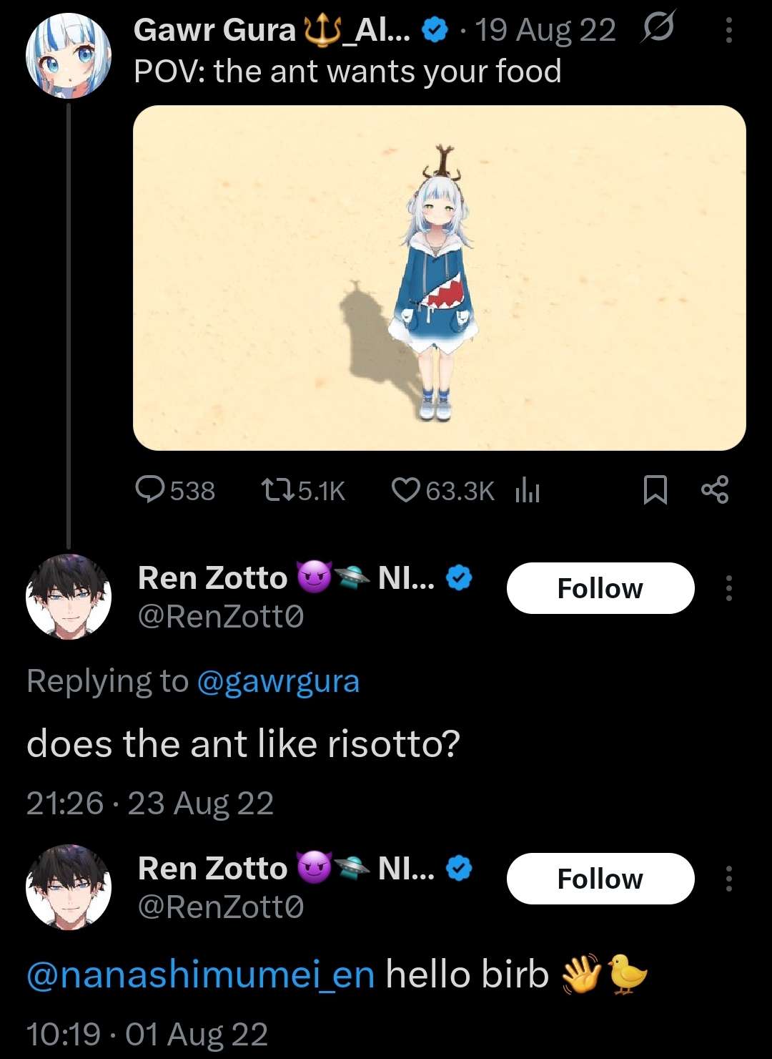This screenshot has height=1059, width=772.
Task: Open three-dot menu on risotto reply
Action: 729,588
